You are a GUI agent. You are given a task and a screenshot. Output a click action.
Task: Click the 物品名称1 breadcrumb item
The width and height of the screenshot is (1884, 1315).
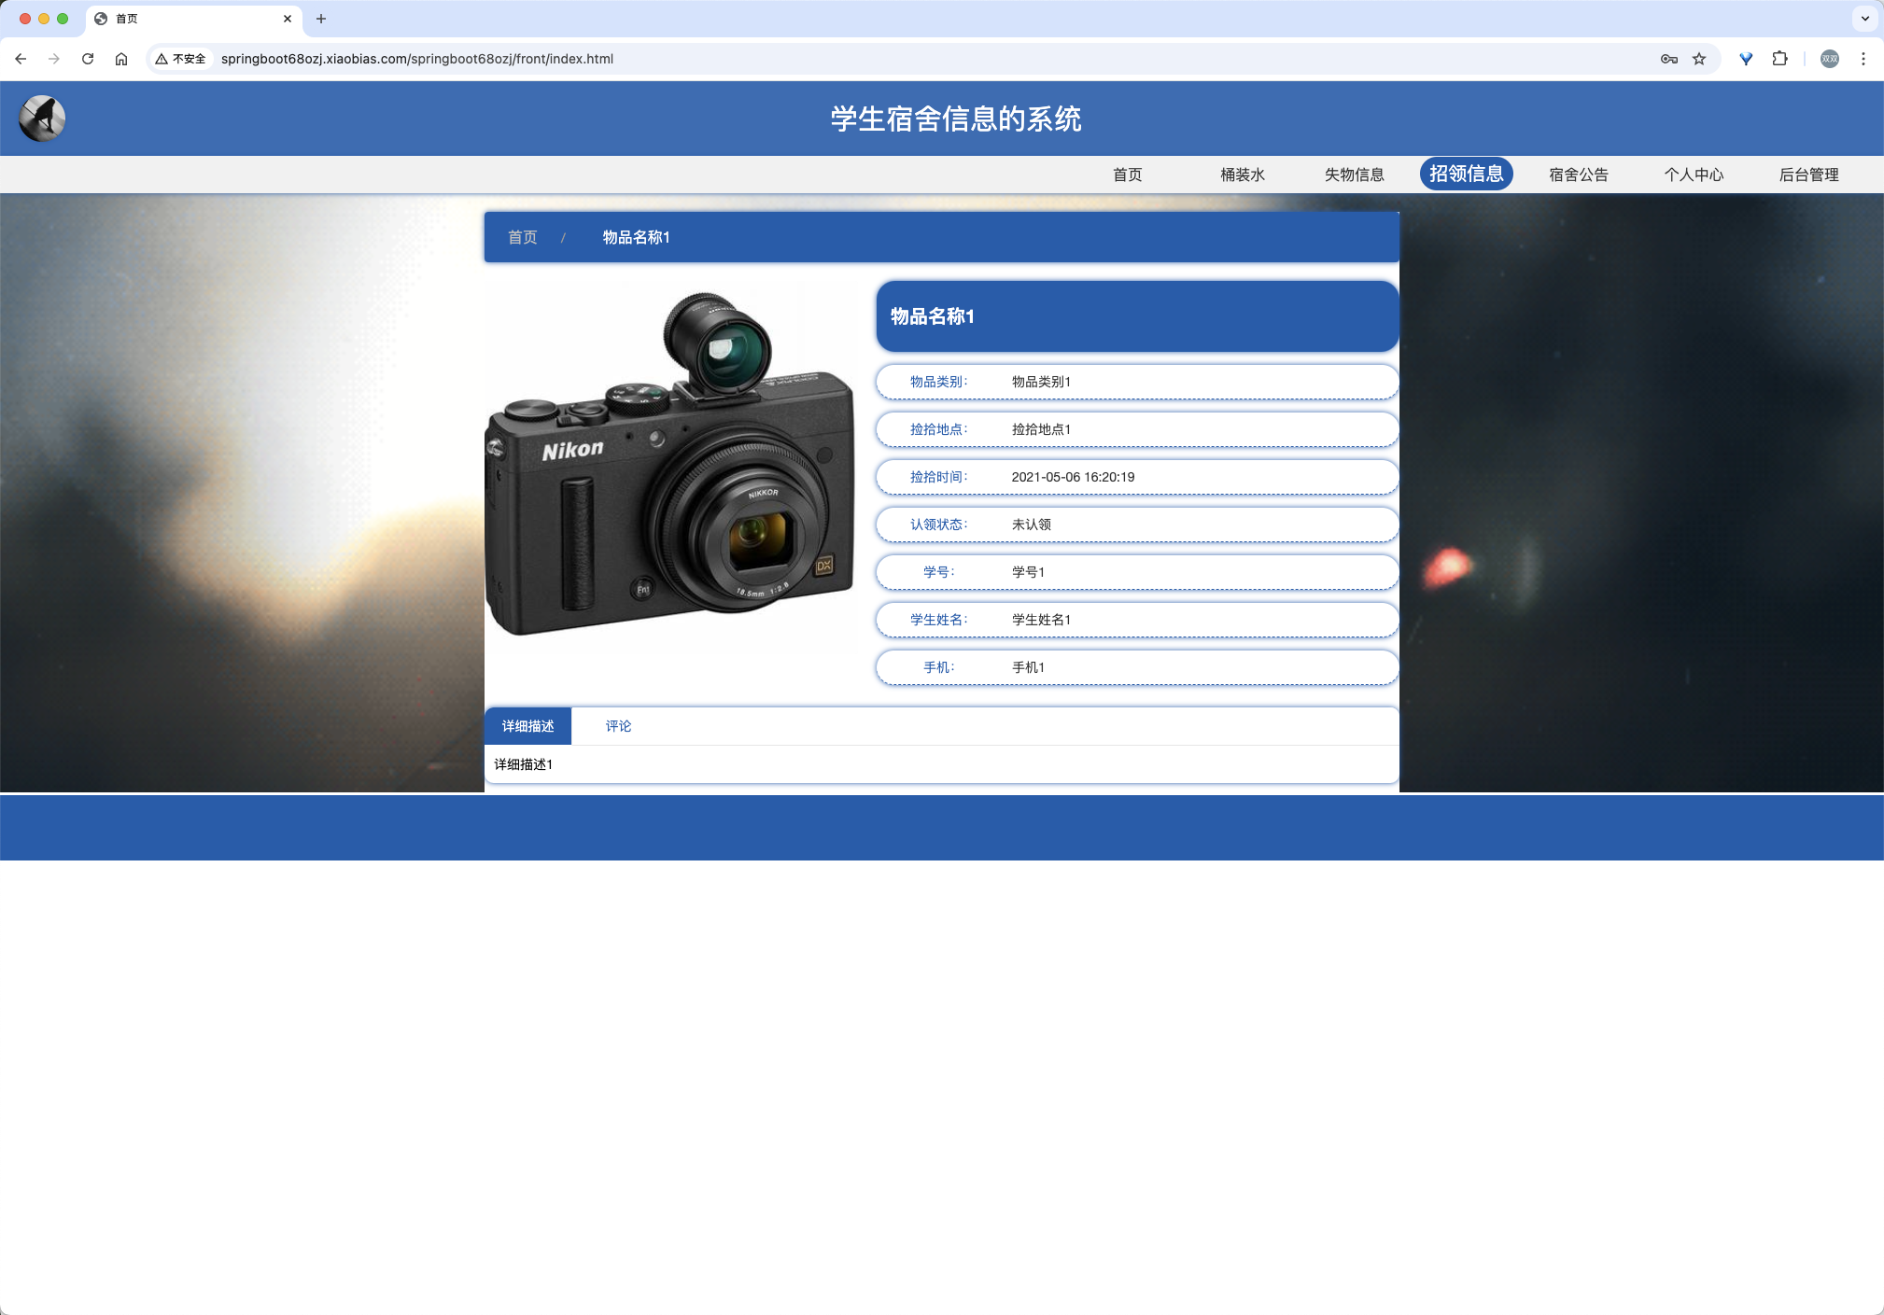point(636,237)
